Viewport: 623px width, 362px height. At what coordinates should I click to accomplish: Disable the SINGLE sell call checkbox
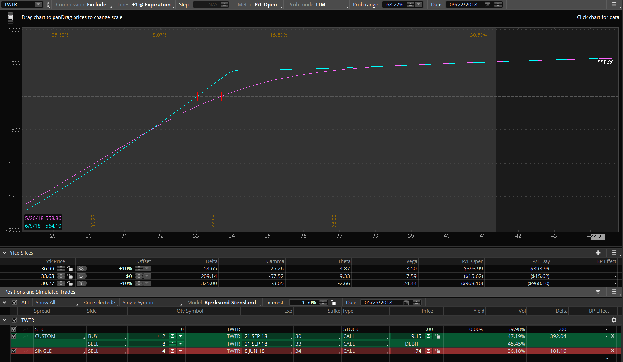[14, 351]
